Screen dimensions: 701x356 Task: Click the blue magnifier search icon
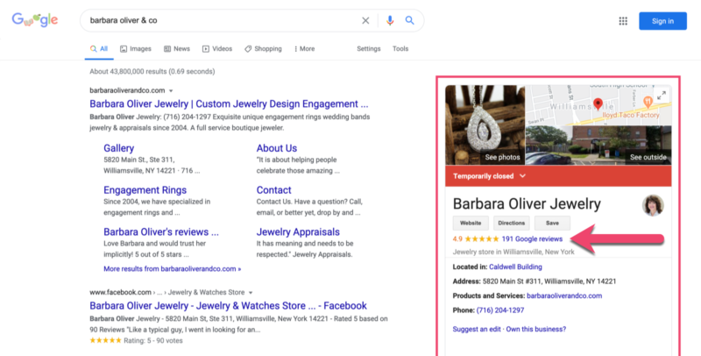tap(409, 20)
